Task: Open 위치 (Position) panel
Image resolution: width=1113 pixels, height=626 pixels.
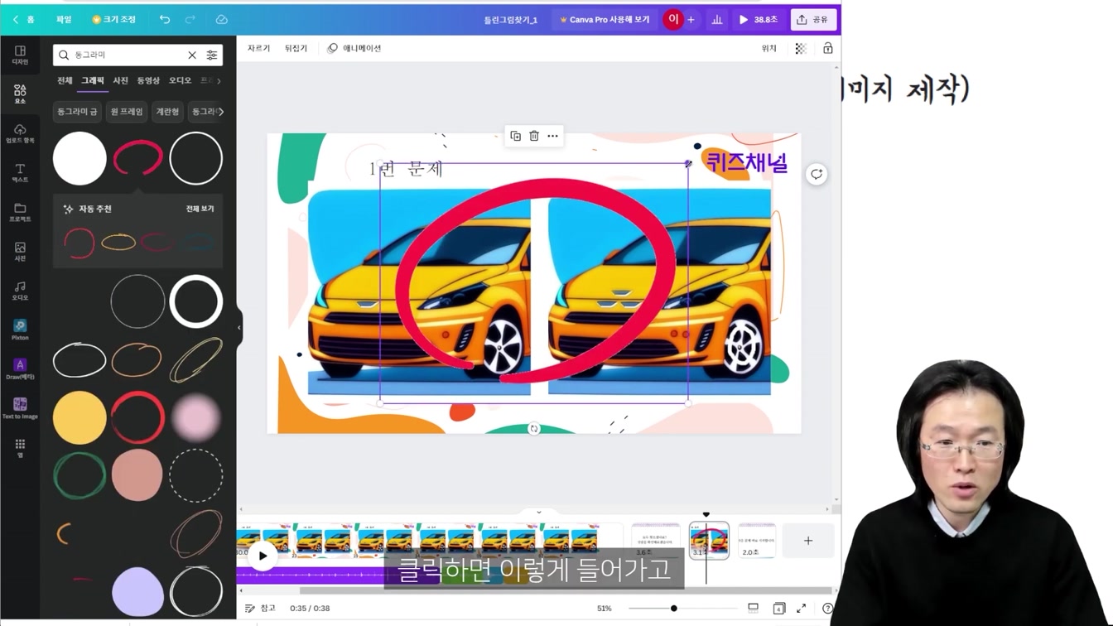Action: coord(769,49)
